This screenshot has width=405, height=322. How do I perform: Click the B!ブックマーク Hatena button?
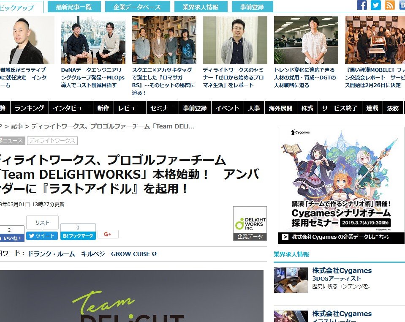coord(78,236)
